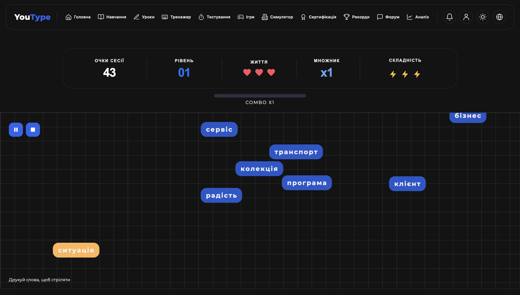Open the Ігри gamepad section

pos(246,17)
